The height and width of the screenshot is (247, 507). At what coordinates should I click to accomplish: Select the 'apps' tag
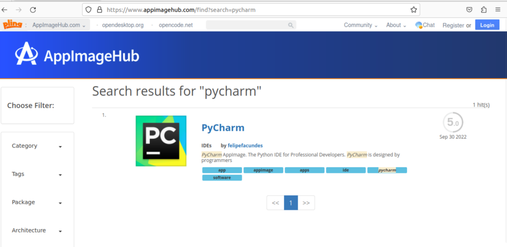(305, 170)
